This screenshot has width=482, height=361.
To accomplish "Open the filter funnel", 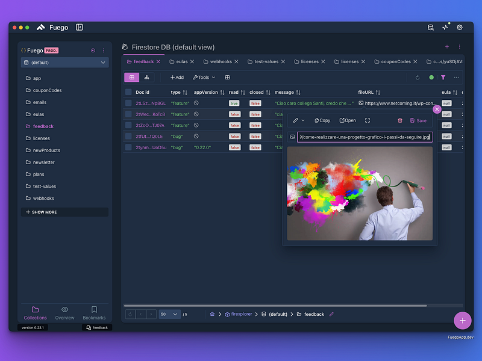I will 443,78.
